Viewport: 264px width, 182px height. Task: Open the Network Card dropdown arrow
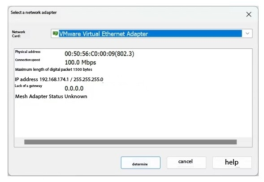point(247,33)
